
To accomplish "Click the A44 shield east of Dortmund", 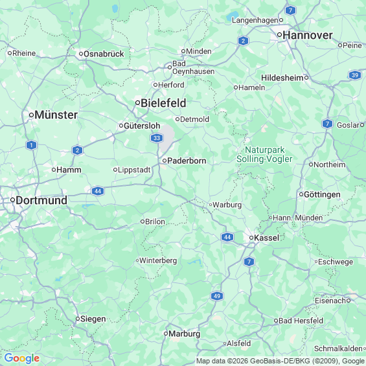I will click(98, 191).
